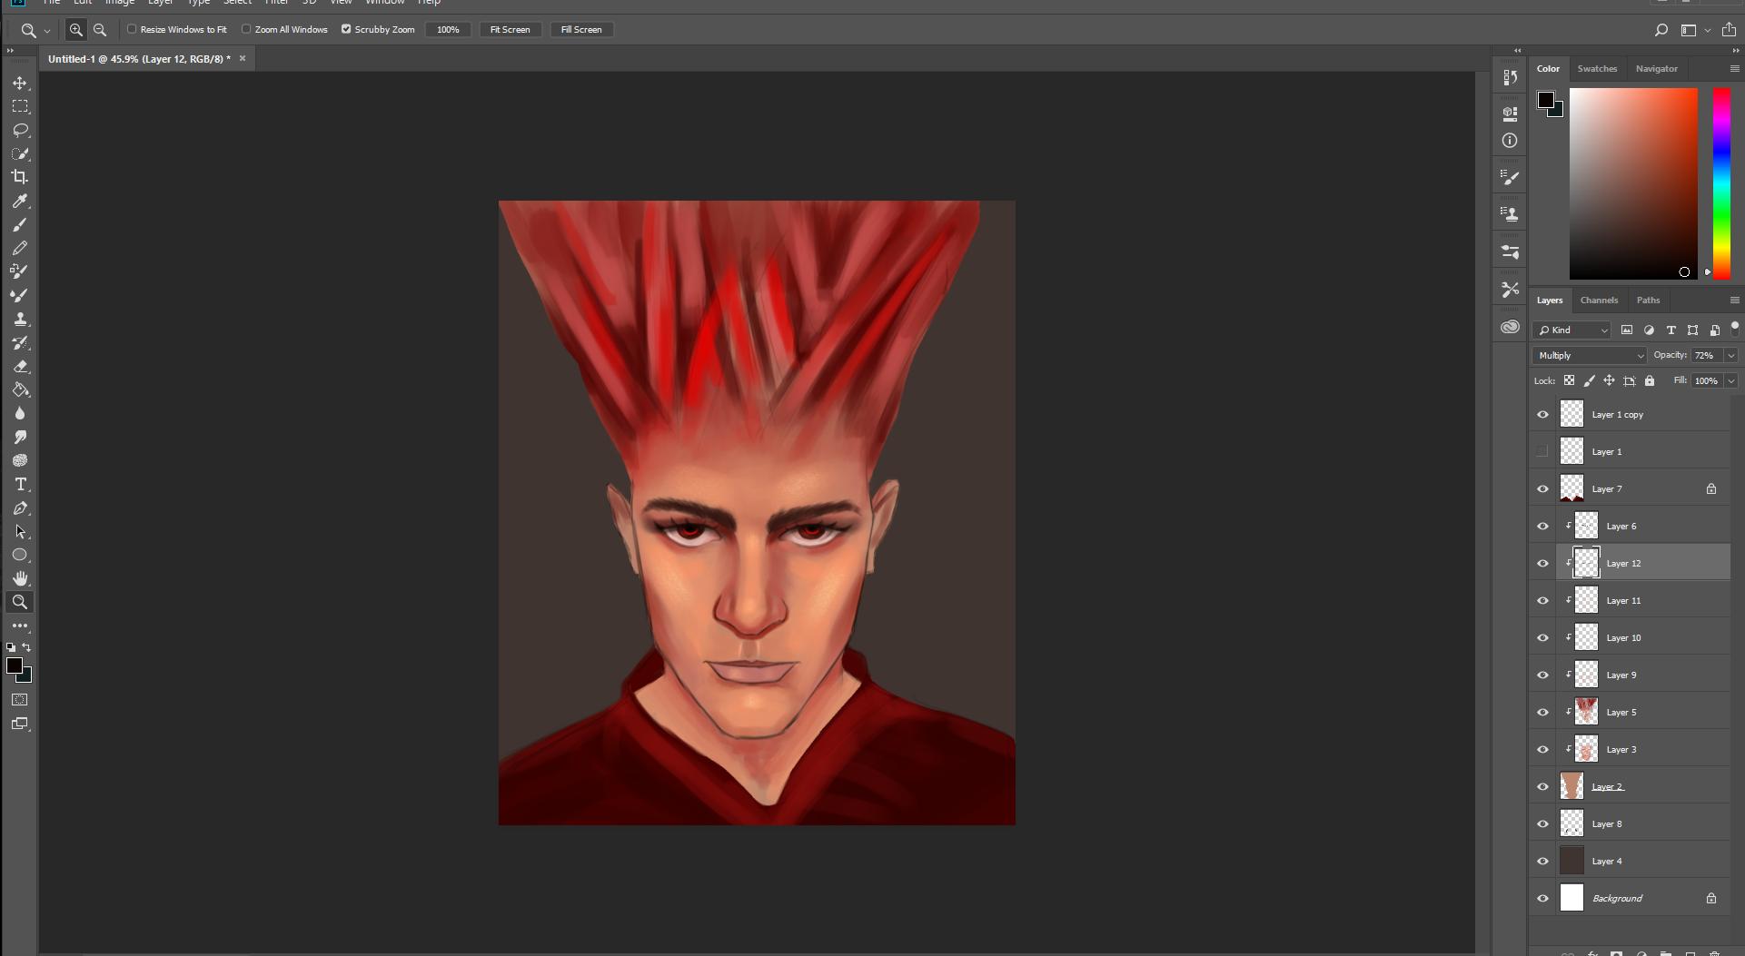Select the Blur tool
Screen dimensions: 1745x956
click(20, 413)
